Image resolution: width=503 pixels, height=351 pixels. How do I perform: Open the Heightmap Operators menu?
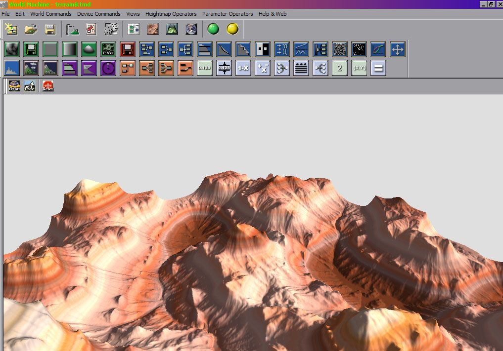click(171, 14)
